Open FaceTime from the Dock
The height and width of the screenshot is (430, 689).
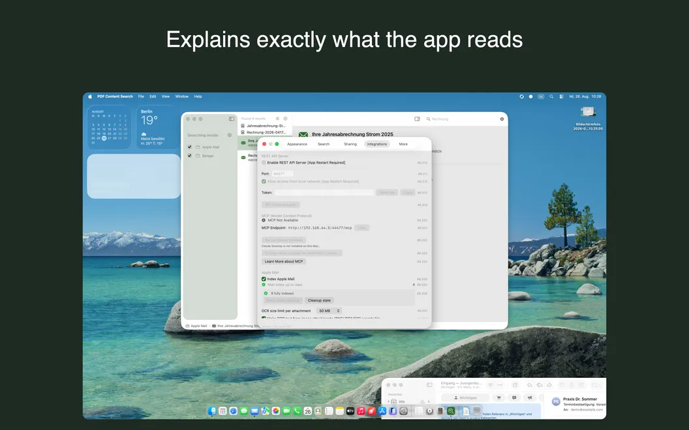pos(286,410)
